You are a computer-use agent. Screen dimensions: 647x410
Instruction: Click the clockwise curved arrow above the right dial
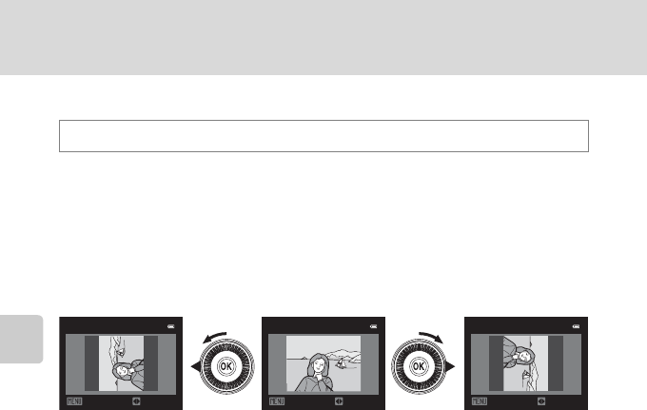pyautogui.click(x=431, y=337)
